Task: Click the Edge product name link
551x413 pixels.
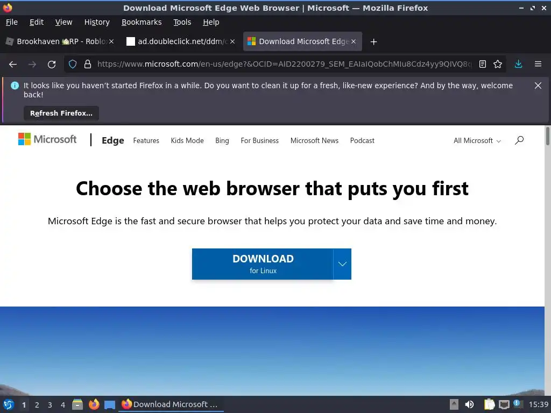Action: (113, 140)
